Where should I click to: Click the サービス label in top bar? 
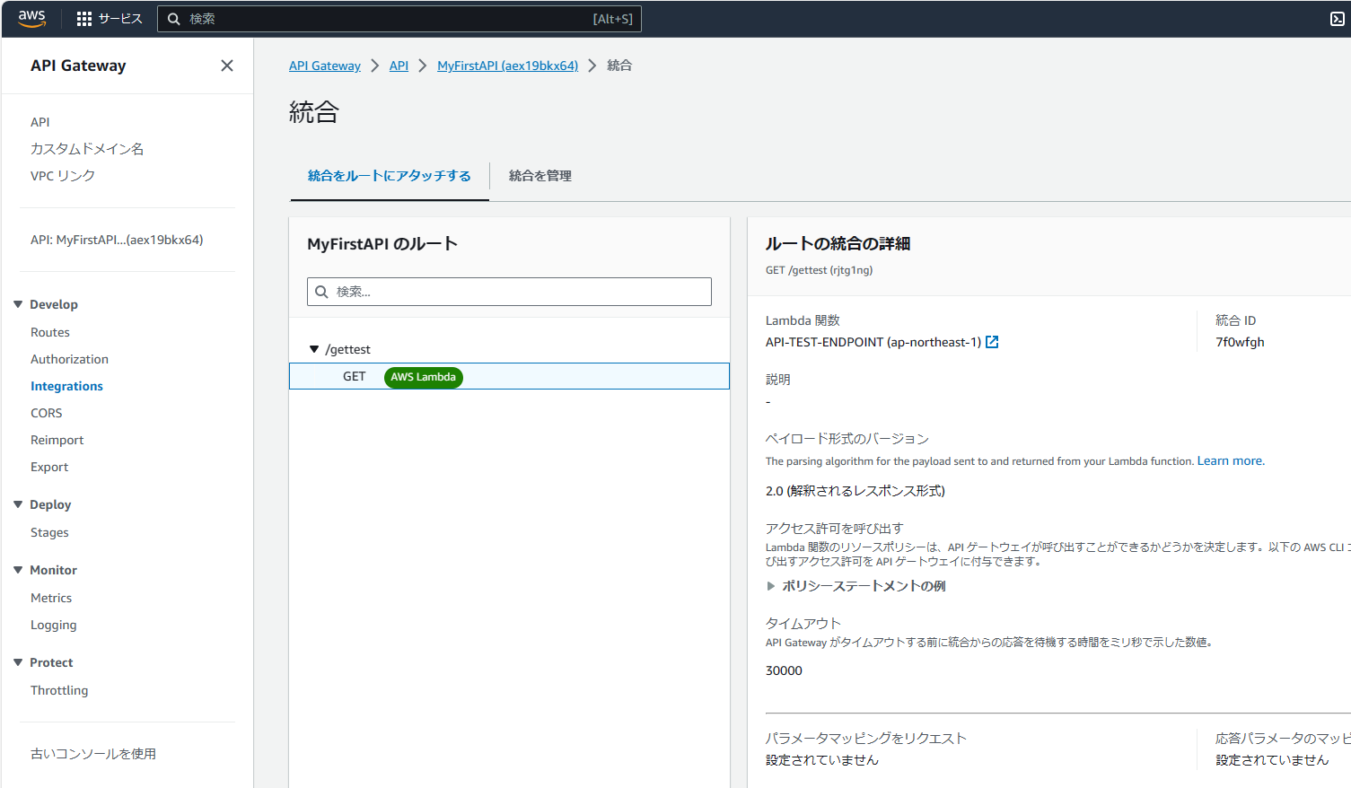point(120,19)
